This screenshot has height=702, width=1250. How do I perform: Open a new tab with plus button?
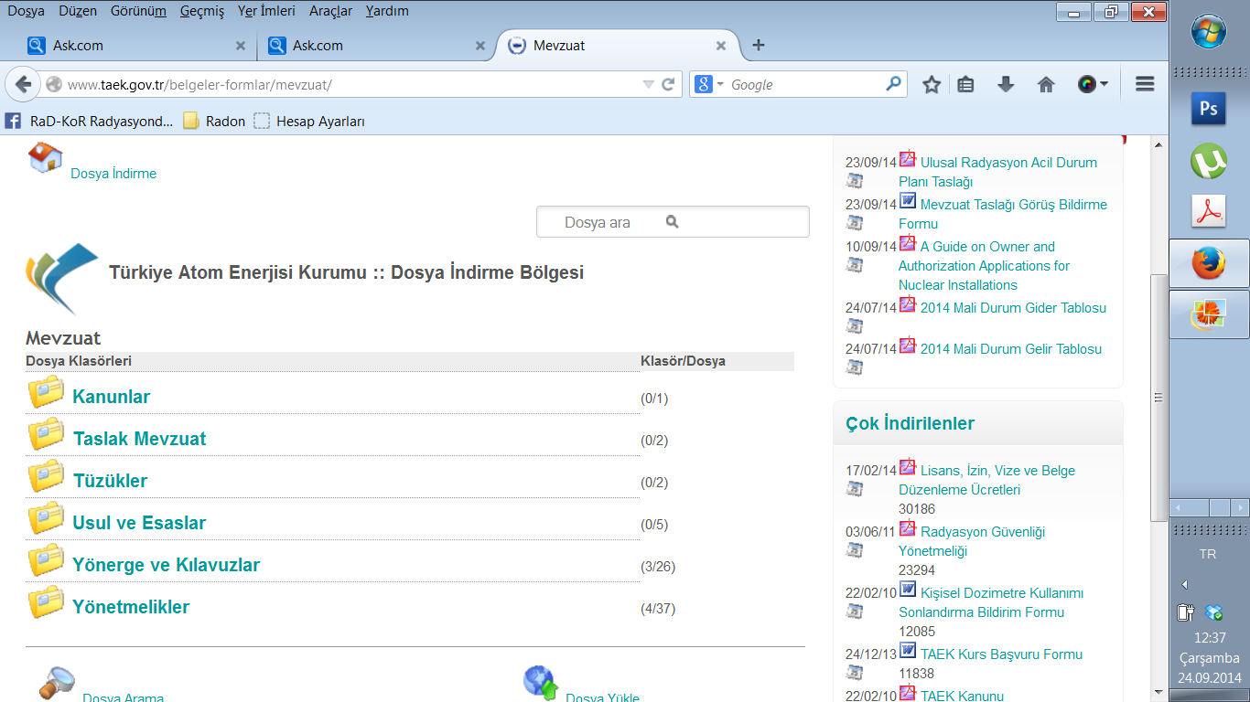pos(758,45)
